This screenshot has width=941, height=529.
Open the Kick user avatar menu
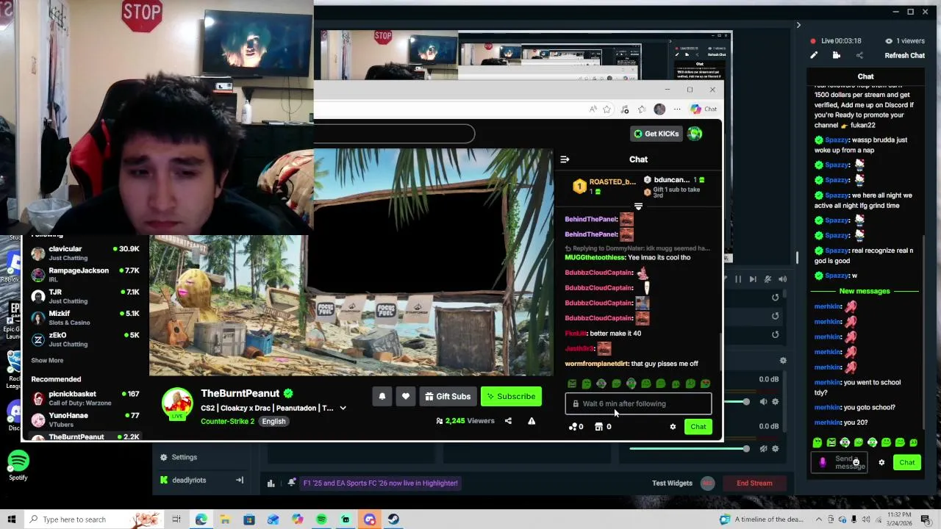coord(695,134)
